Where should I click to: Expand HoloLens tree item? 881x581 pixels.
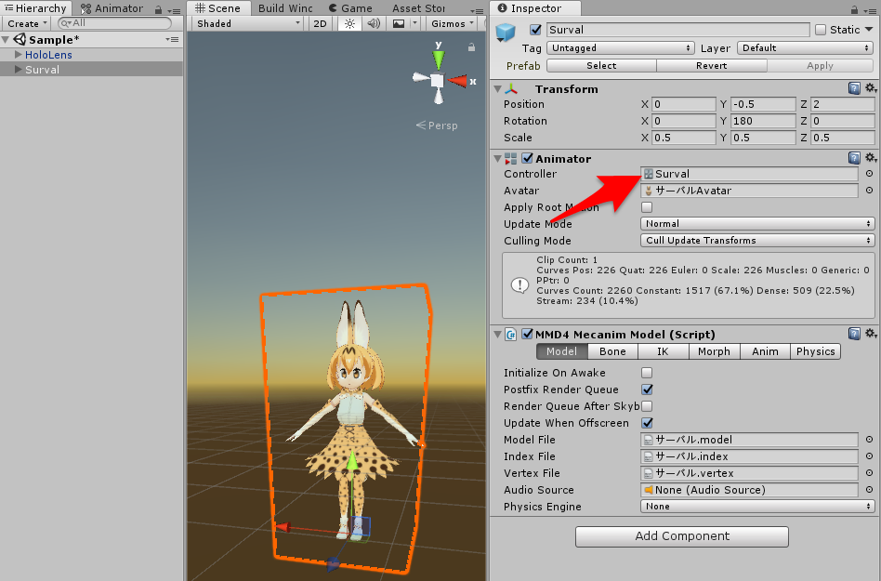pos(18,55)
